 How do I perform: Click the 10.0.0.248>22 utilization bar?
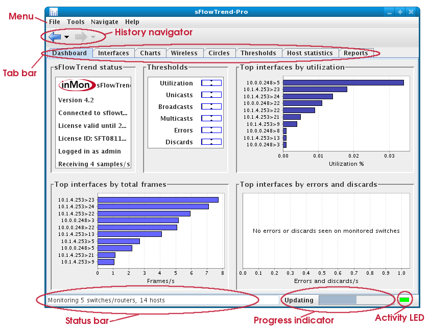302,103
